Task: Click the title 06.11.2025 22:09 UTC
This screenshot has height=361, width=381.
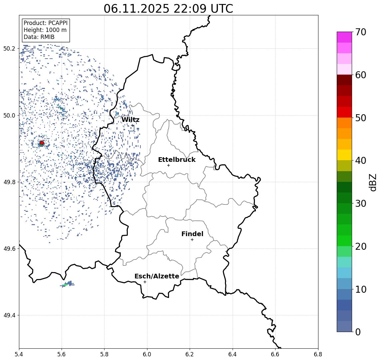Action: (168, 9)
